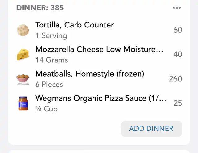Tap the tortilla food icon
This screenshot has width=198, height=153.
[23, 30]
